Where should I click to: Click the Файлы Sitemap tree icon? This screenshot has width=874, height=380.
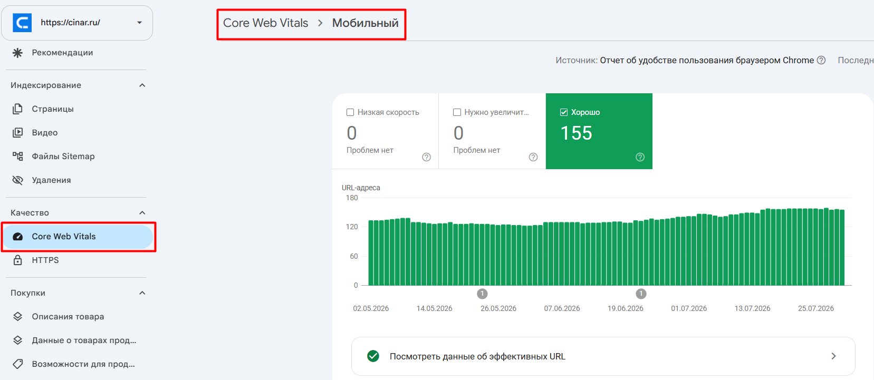(17, 157)
